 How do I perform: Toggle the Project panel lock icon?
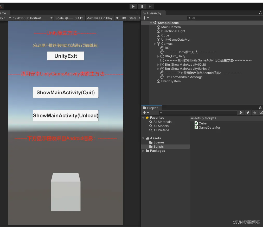[260, 108]
